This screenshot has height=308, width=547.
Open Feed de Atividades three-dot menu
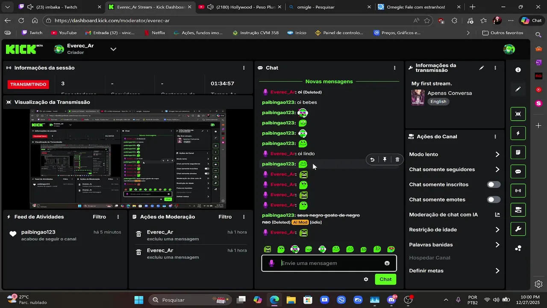pyautogui.click(x=118, y=217)
